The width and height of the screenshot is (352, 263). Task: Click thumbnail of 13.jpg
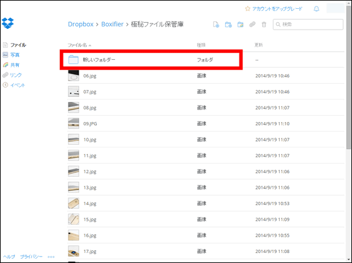coord(74,187)
